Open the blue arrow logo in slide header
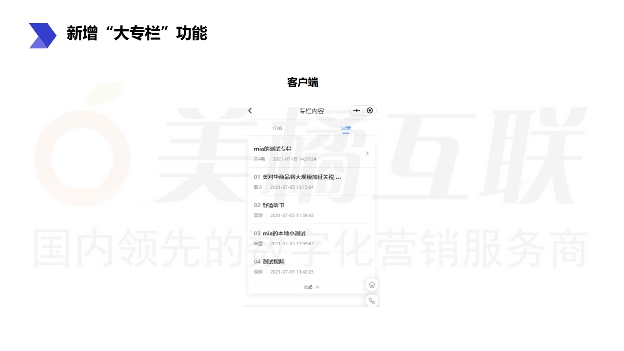 click(x=42, y=36)
